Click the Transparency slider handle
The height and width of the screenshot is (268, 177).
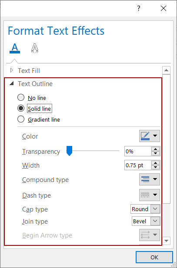click(69, 151)
